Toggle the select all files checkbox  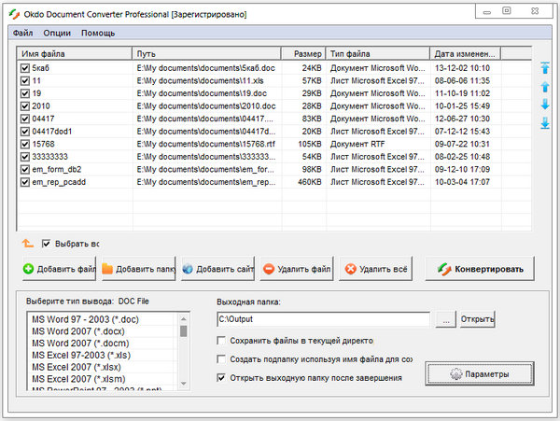pyautogui.click(x=47, y=244)
